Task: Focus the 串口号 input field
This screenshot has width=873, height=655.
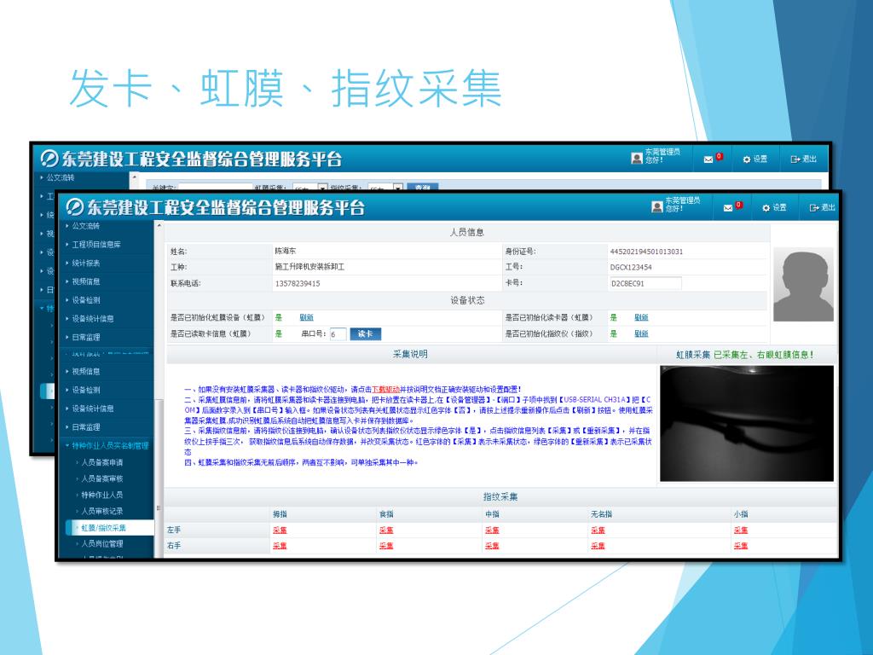Action: (338, 334)
